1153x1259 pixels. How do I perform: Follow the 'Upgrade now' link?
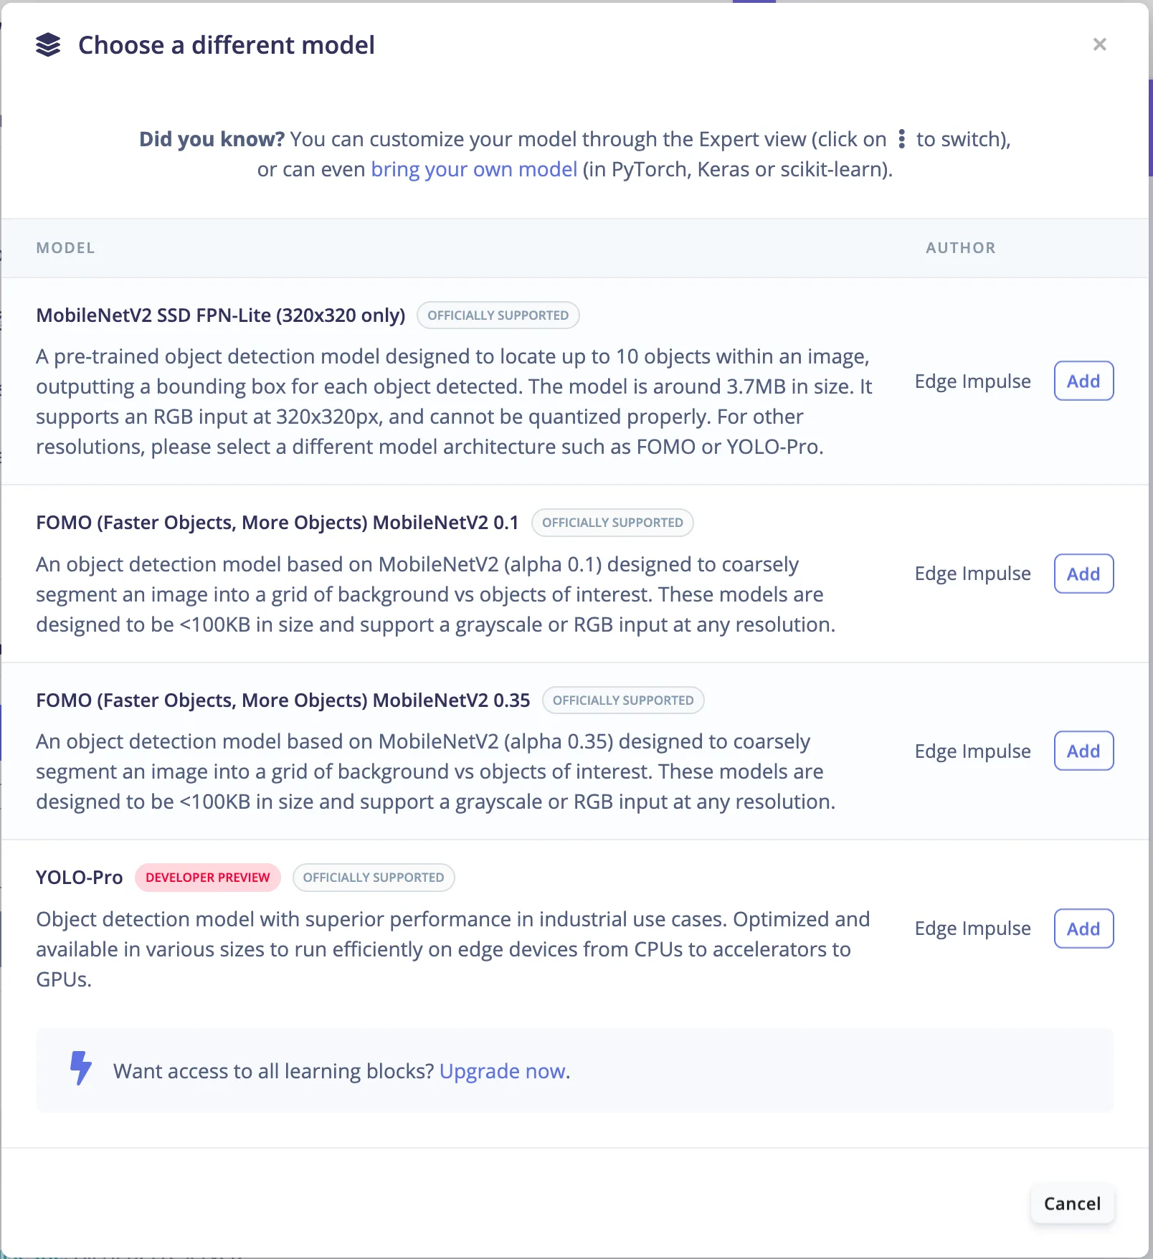pos(504,1071)
